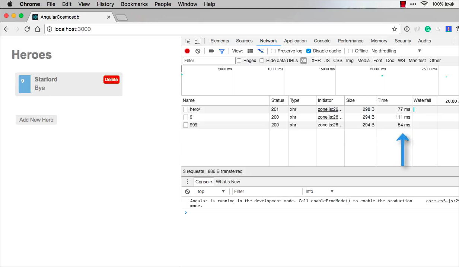
Task: Click the Add New Hero button
Action: (x=36, y=119)
